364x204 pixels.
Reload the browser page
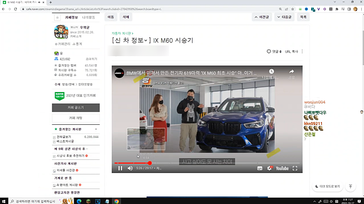(15, 9)
